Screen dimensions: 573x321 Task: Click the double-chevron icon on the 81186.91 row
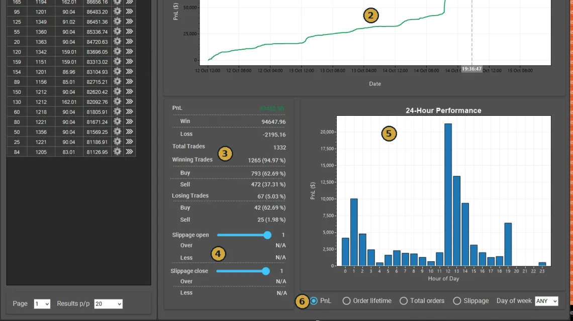[129, 142]
